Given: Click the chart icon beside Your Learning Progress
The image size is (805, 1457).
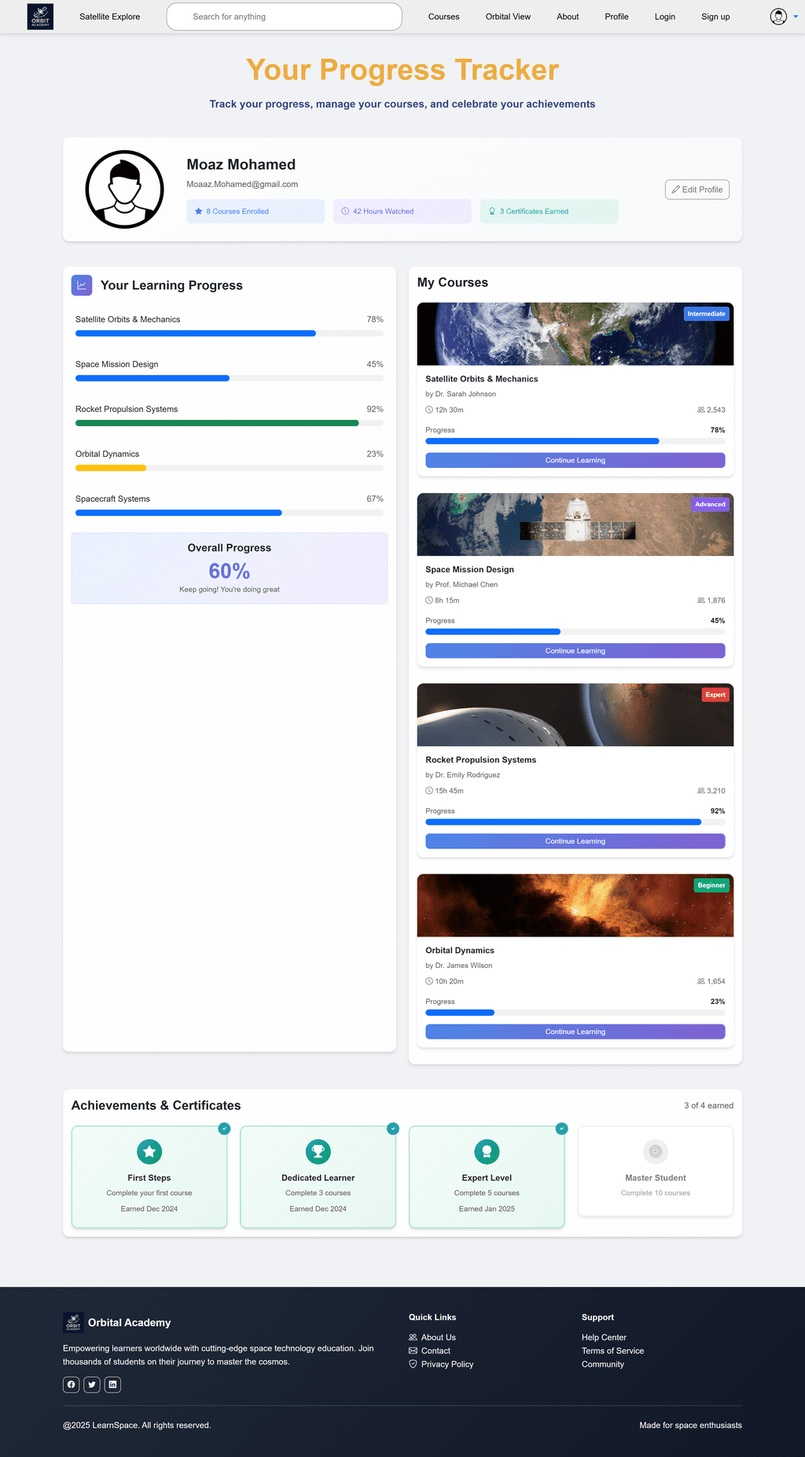Looking at the screenshot, I should point(82,285).
